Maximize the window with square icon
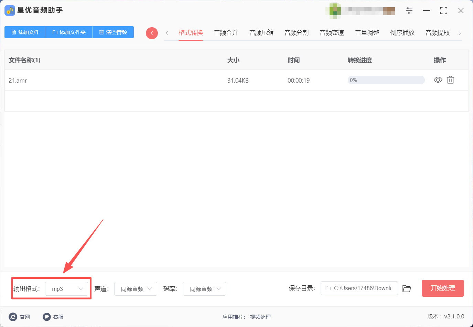 click(x=444, y=11)
